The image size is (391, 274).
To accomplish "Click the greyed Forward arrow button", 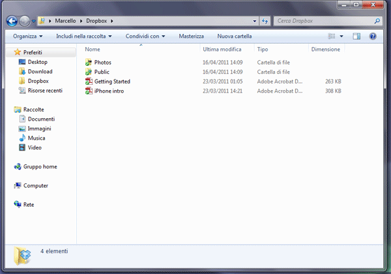I will (x=25, y=21).
